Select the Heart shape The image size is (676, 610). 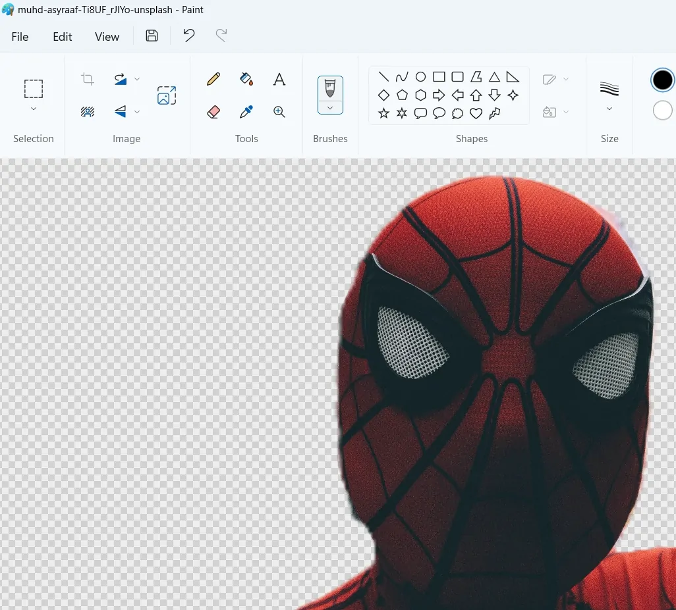(476, 113)
